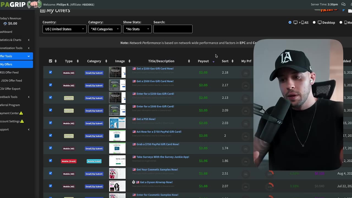The width and height of the screenshot is (352, 198).
Task: Click the sort arrows on Type column
Action: coord(78,61)
